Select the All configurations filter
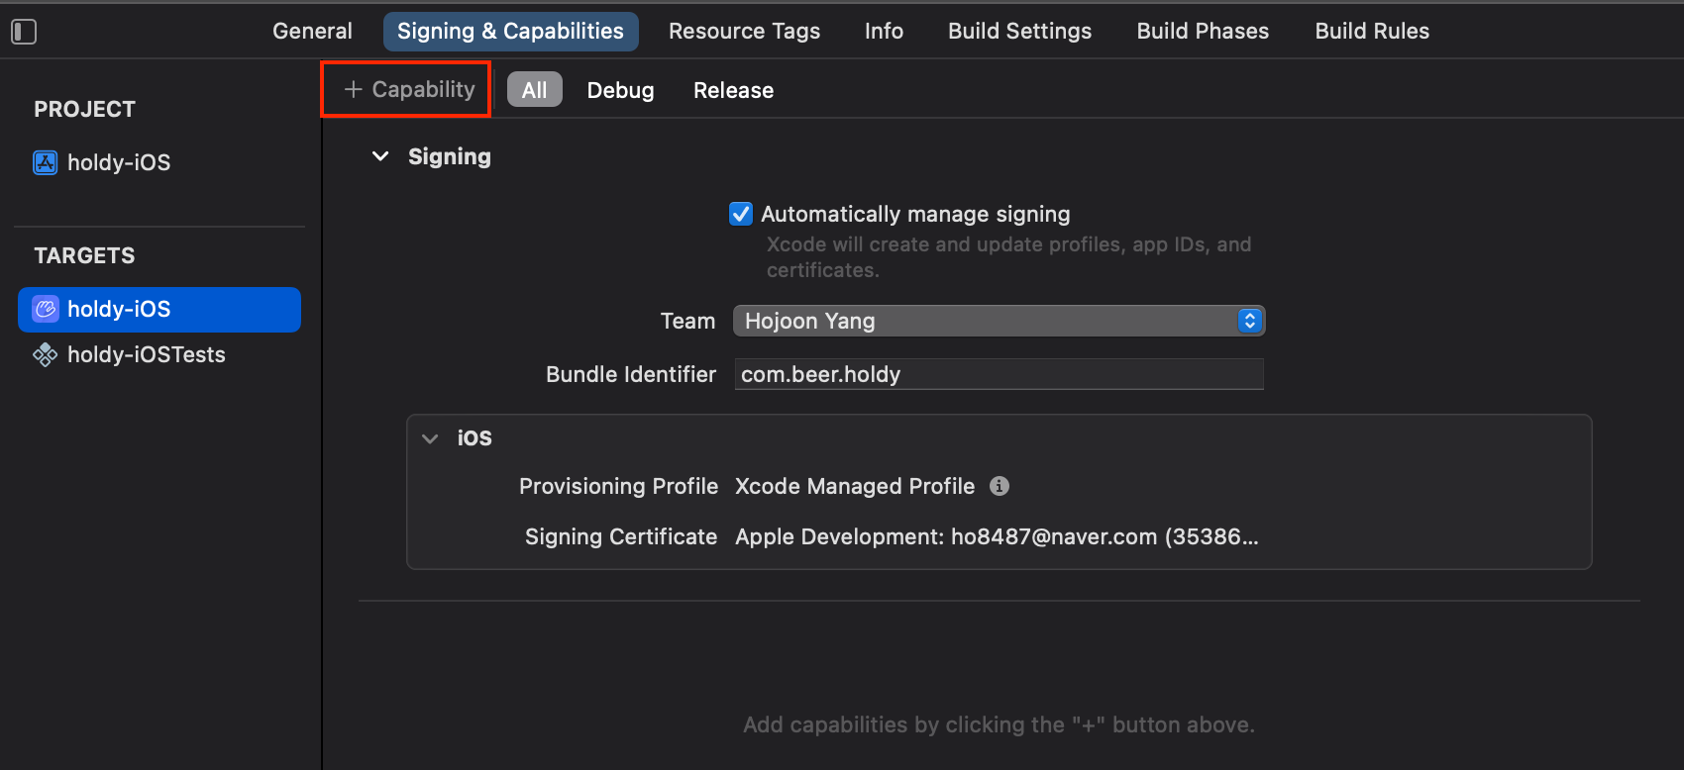Screen dimensions: 1684x770 (x=535, y=90)
